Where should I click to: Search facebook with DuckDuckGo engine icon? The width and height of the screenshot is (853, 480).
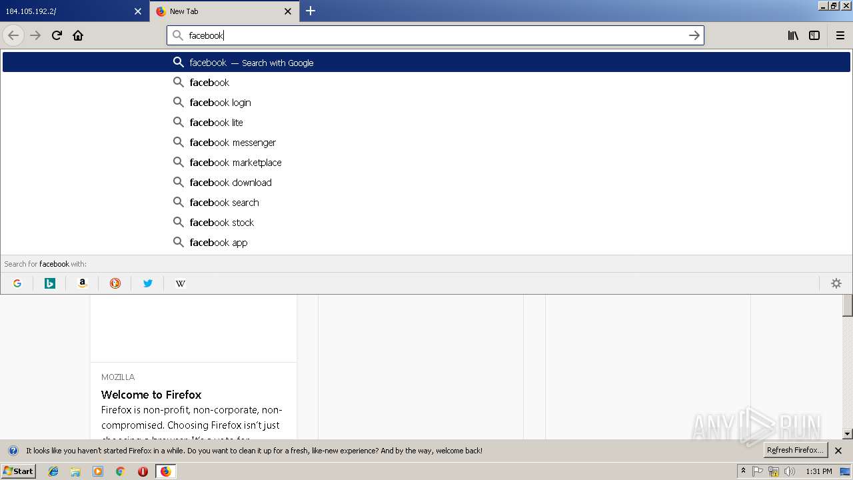click(115, 283)
